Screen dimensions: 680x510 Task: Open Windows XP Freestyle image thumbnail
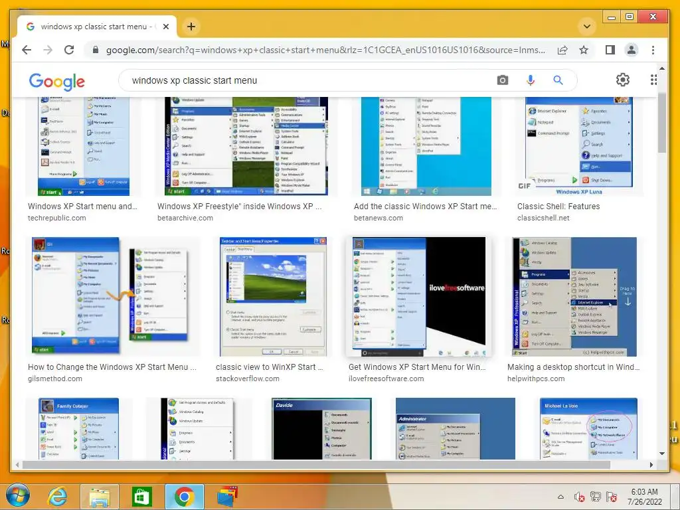[246, 146]
